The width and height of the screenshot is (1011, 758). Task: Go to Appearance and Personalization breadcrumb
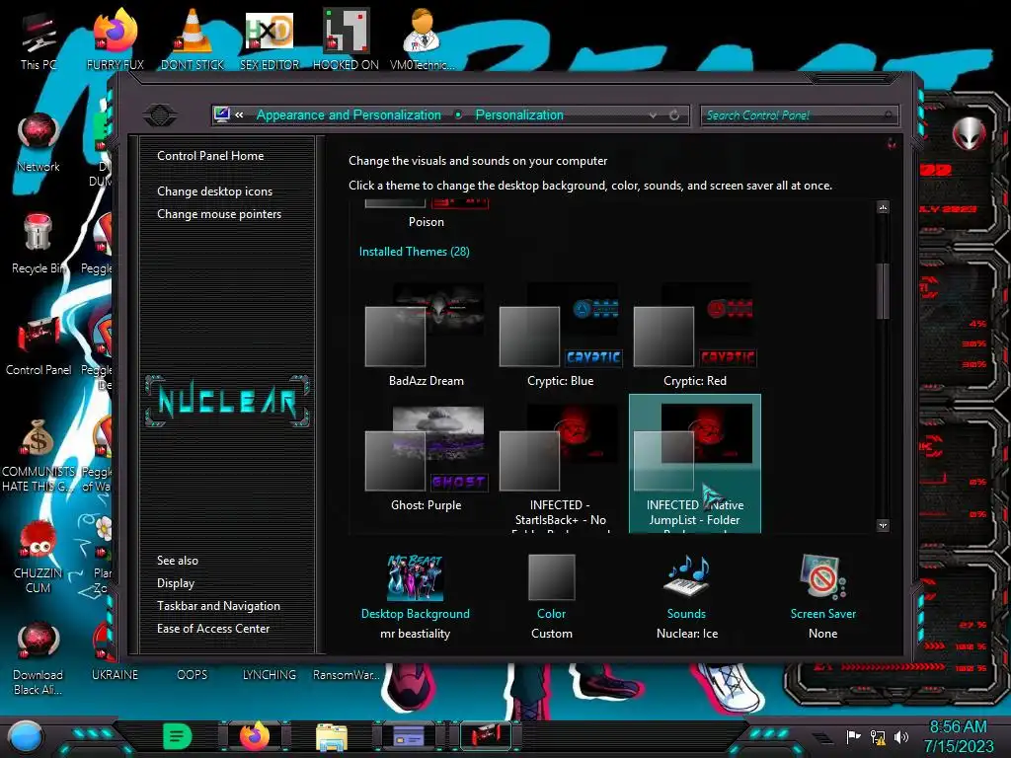(349, 114)
